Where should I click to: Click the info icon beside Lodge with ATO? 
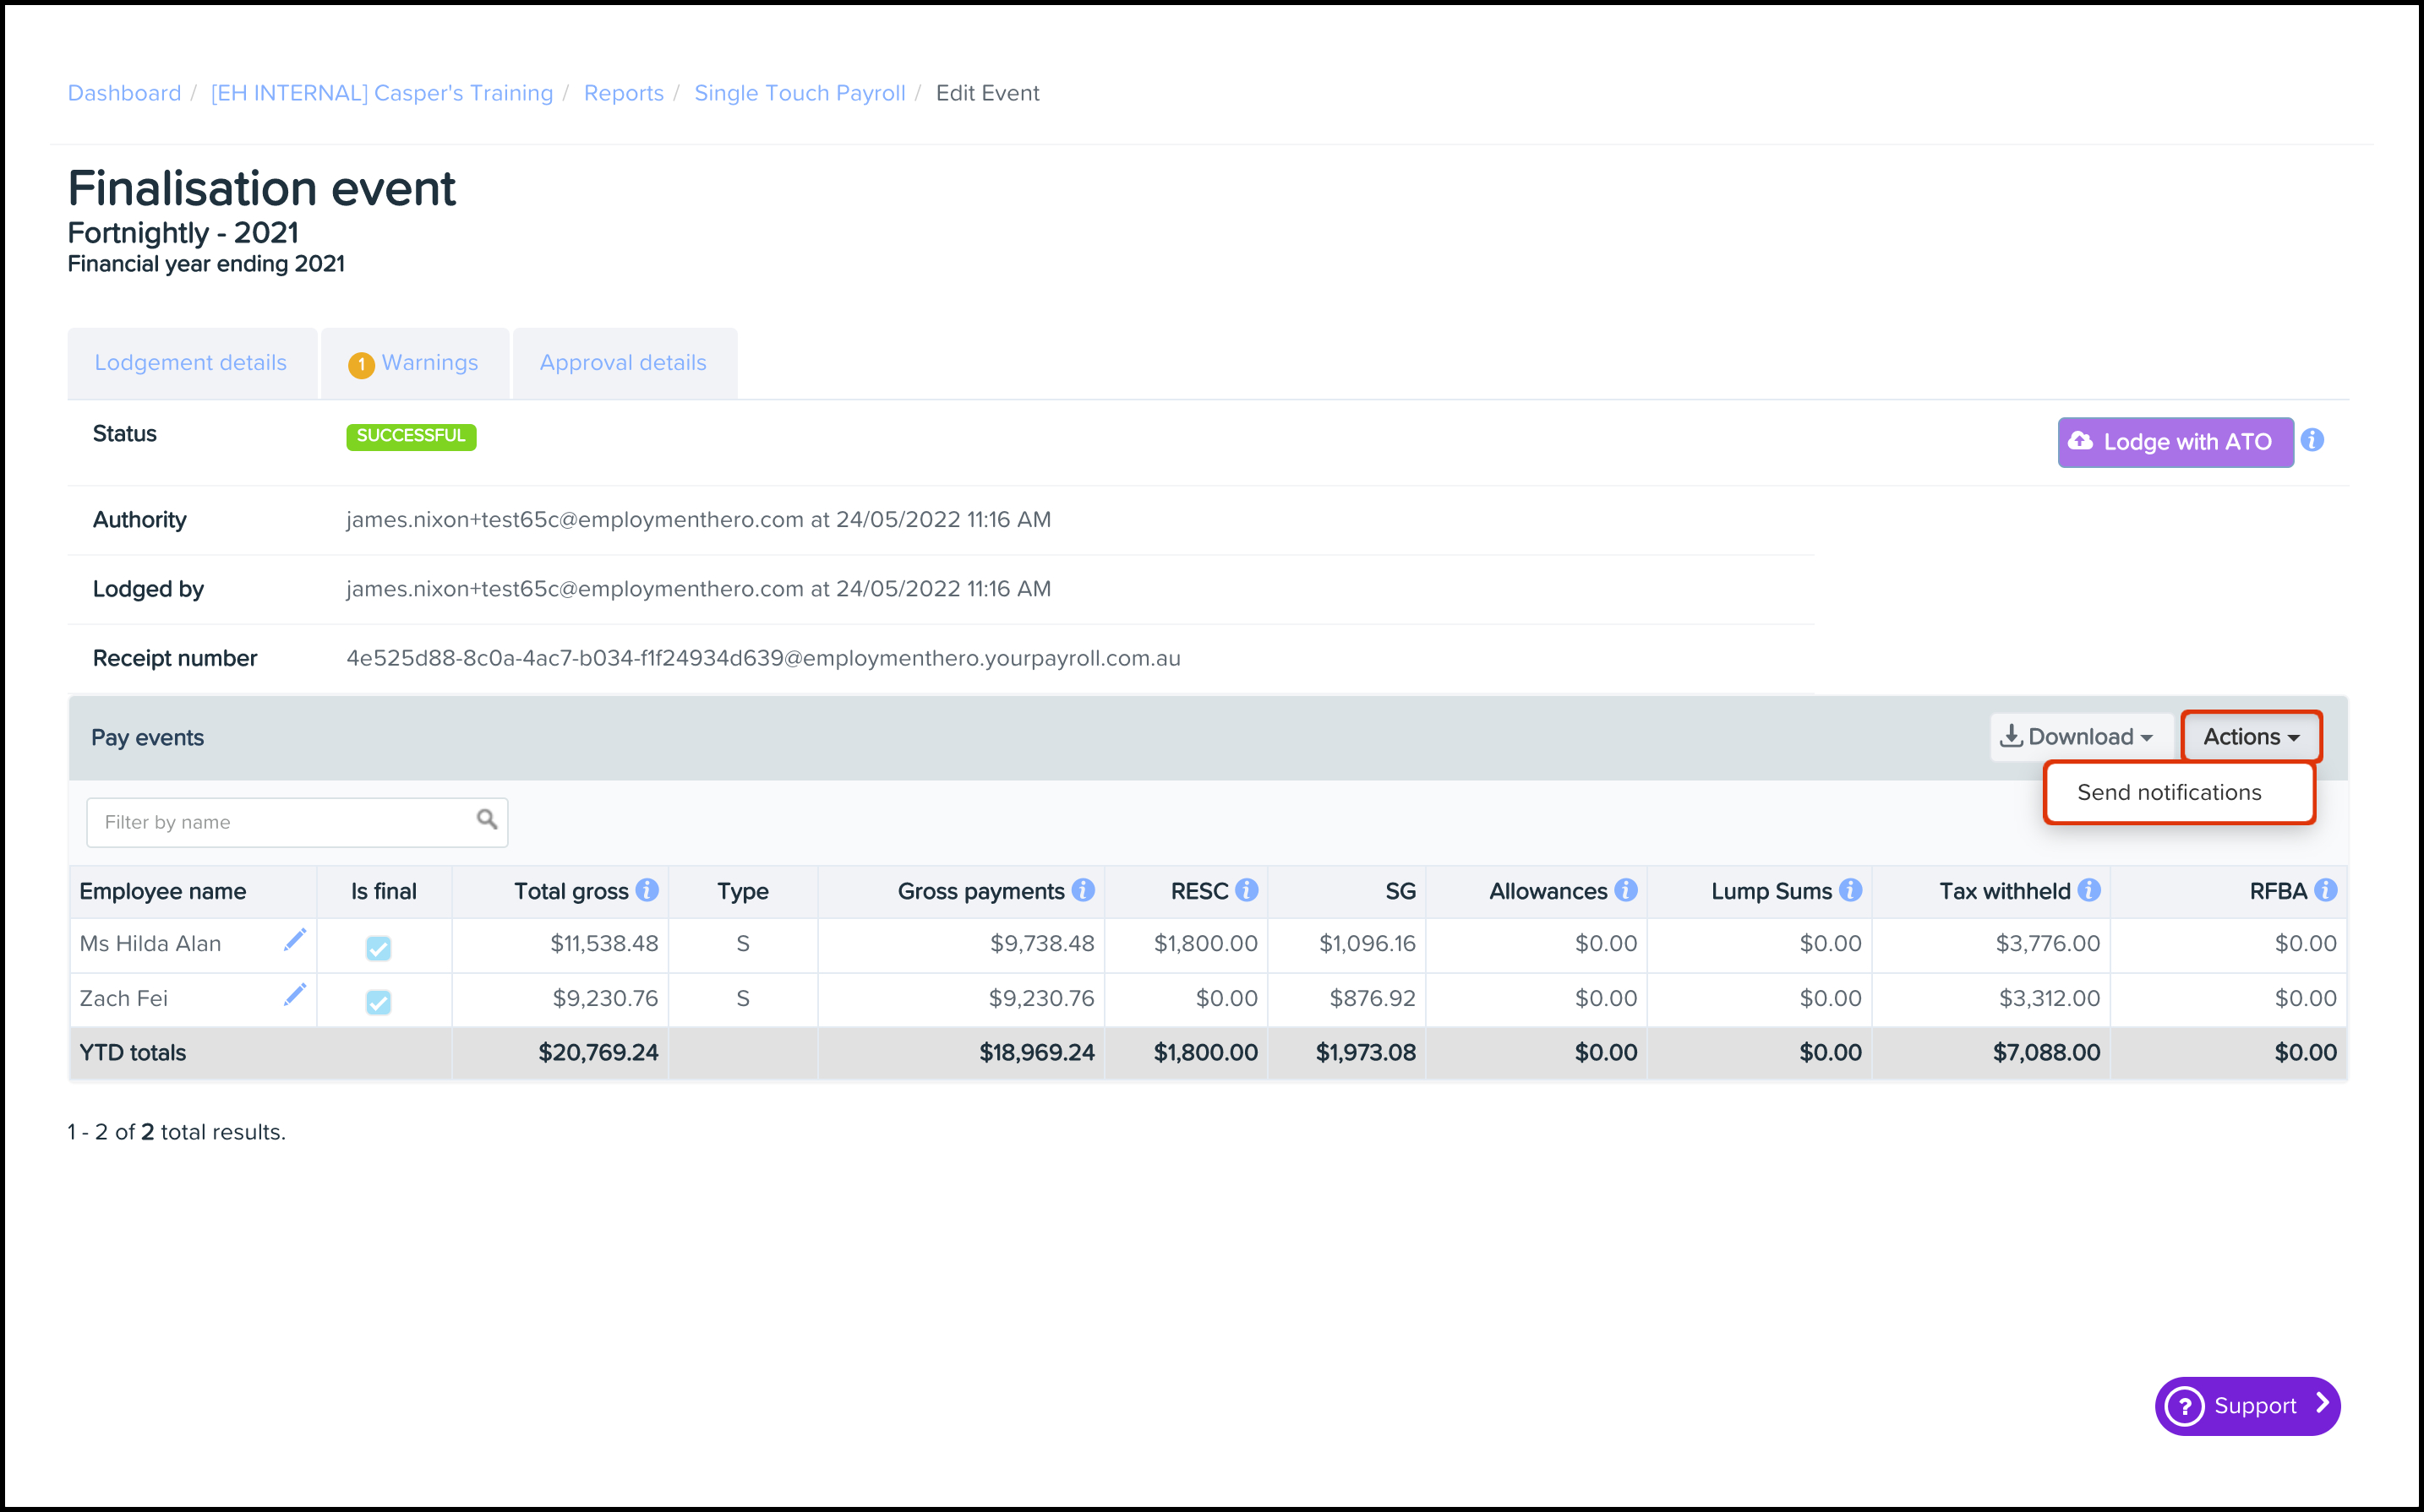pyautogui.click(x=2312, y=440)
